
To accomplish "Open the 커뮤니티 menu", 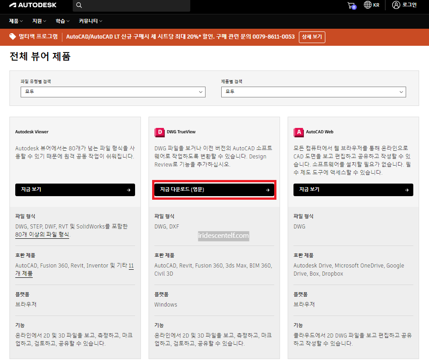I will click(90, 21).
